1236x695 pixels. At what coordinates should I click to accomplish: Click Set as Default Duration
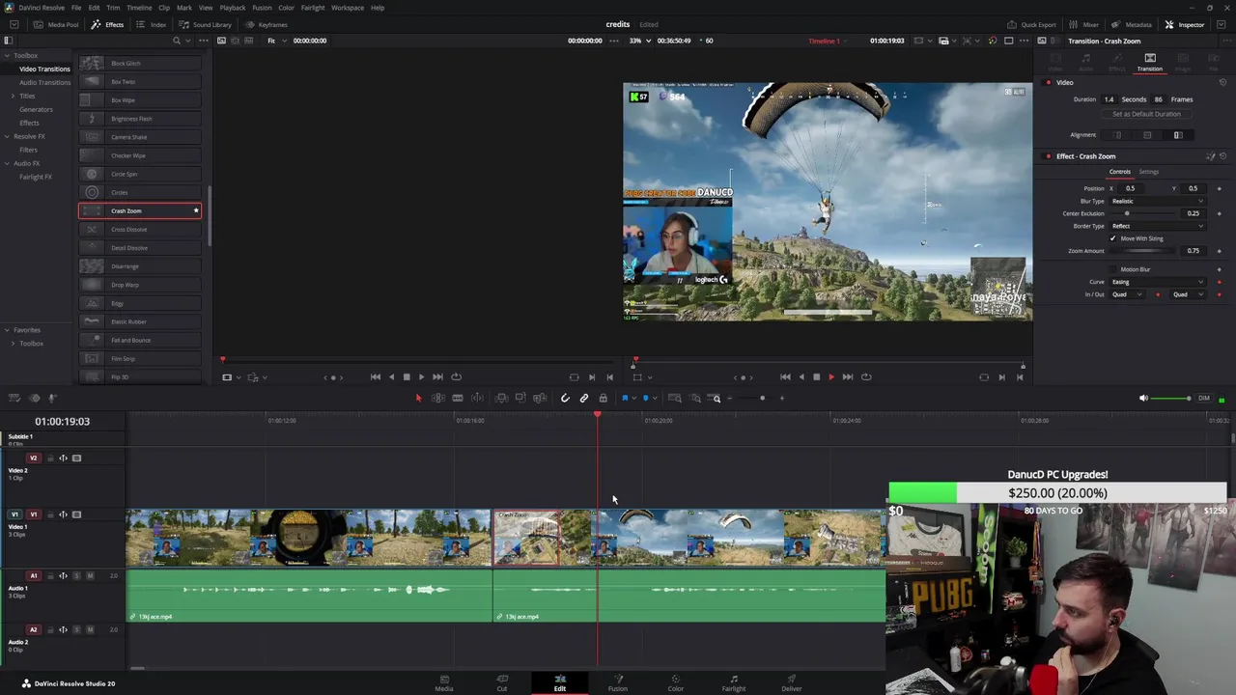point(1146,114)
